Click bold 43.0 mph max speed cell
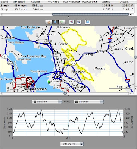 (21, 6)
